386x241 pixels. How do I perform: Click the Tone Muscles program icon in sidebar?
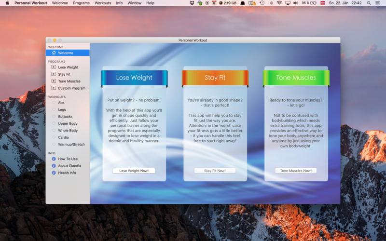coord(54,81)
